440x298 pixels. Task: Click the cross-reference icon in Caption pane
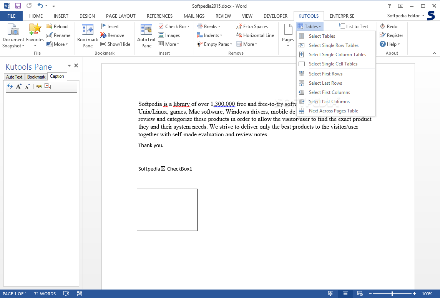coord(39,86)
